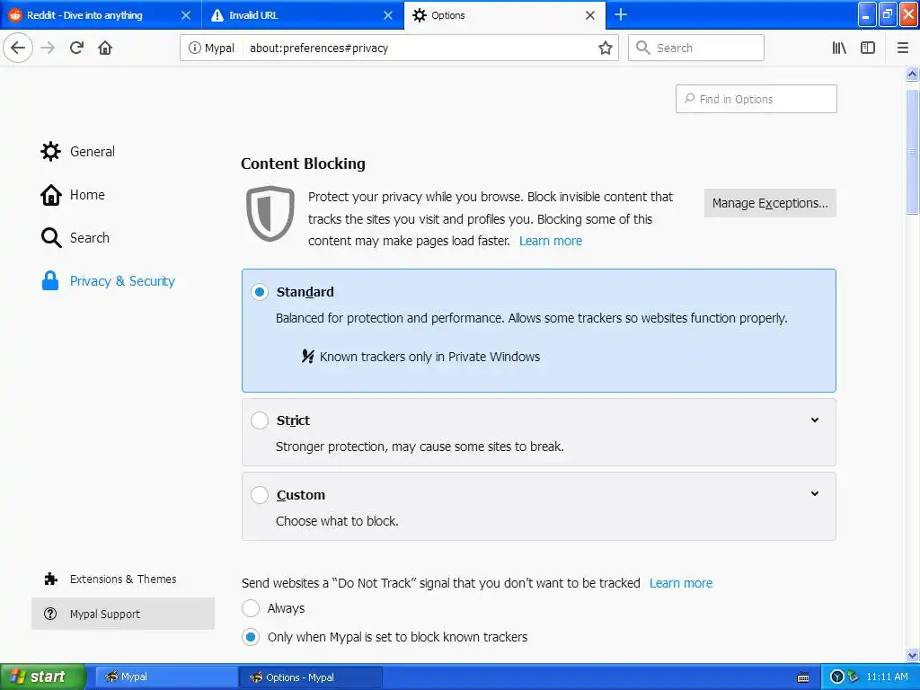Switch to the Options tab

505,15
